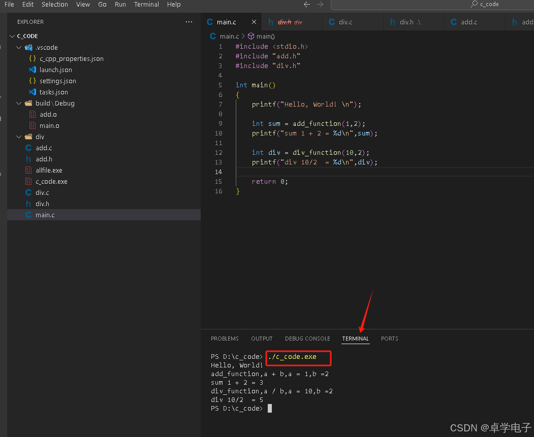Open the File menu
The image size is (534, 437).
(x=9, y=5)
